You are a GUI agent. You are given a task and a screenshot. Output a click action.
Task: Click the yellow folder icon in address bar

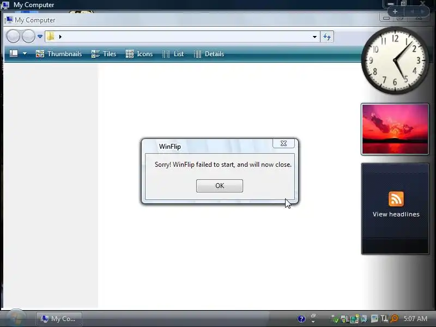click(x=50, y=36)
